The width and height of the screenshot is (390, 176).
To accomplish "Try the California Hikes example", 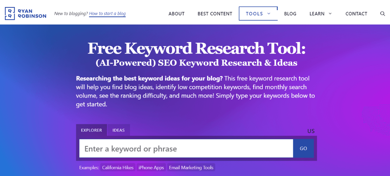I will pyautogui.click(x=118, y=168).
